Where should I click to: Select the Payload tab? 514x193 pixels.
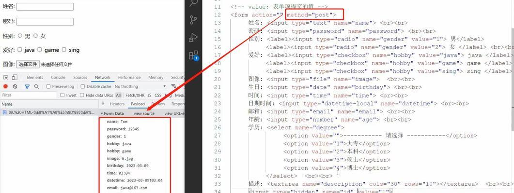138,104
